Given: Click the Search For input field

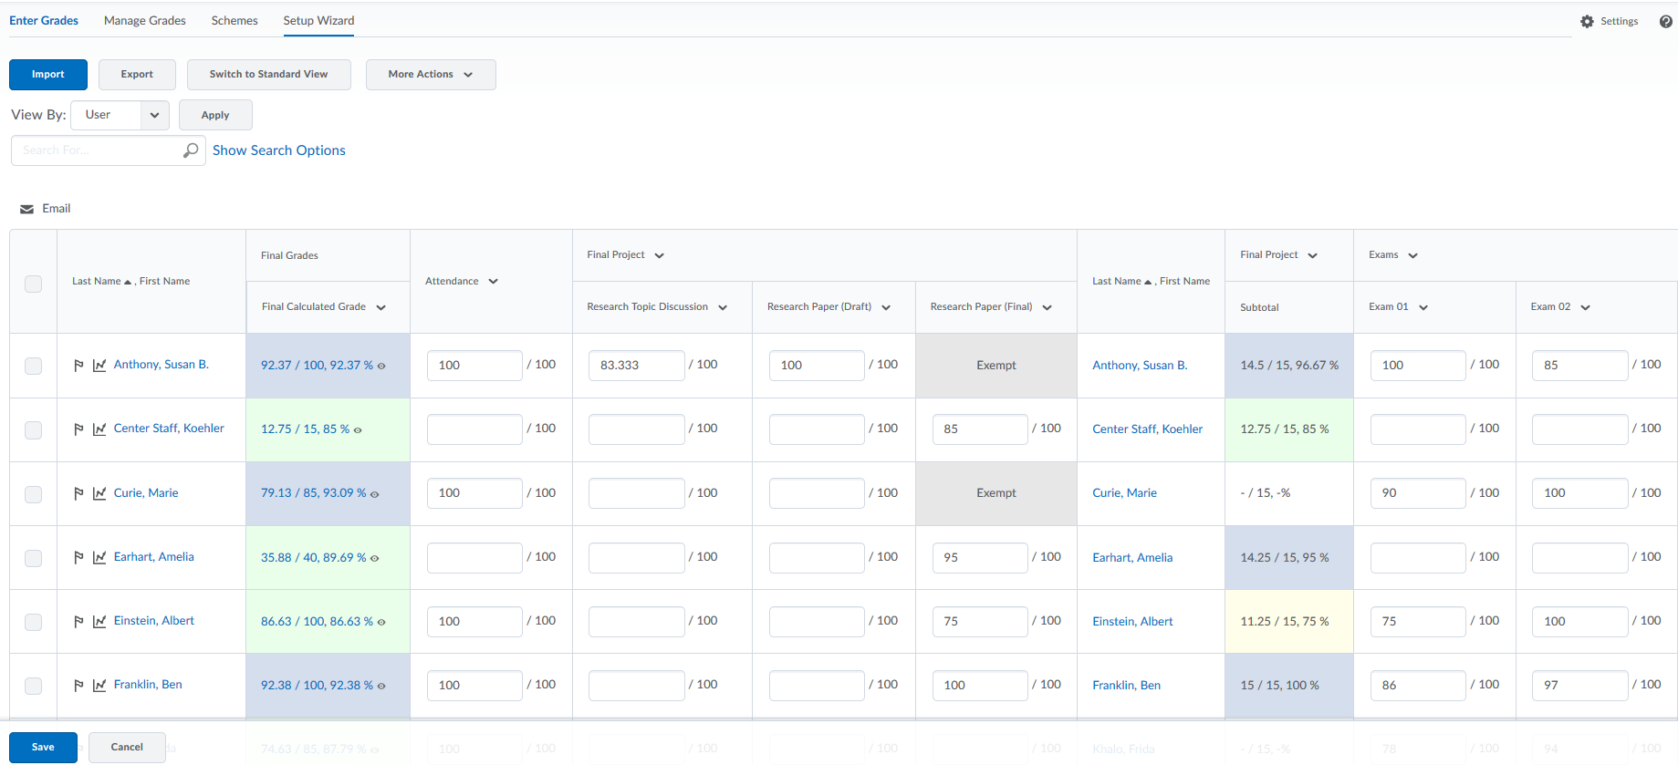Looking at the screenshot, I should coord(97,150).
